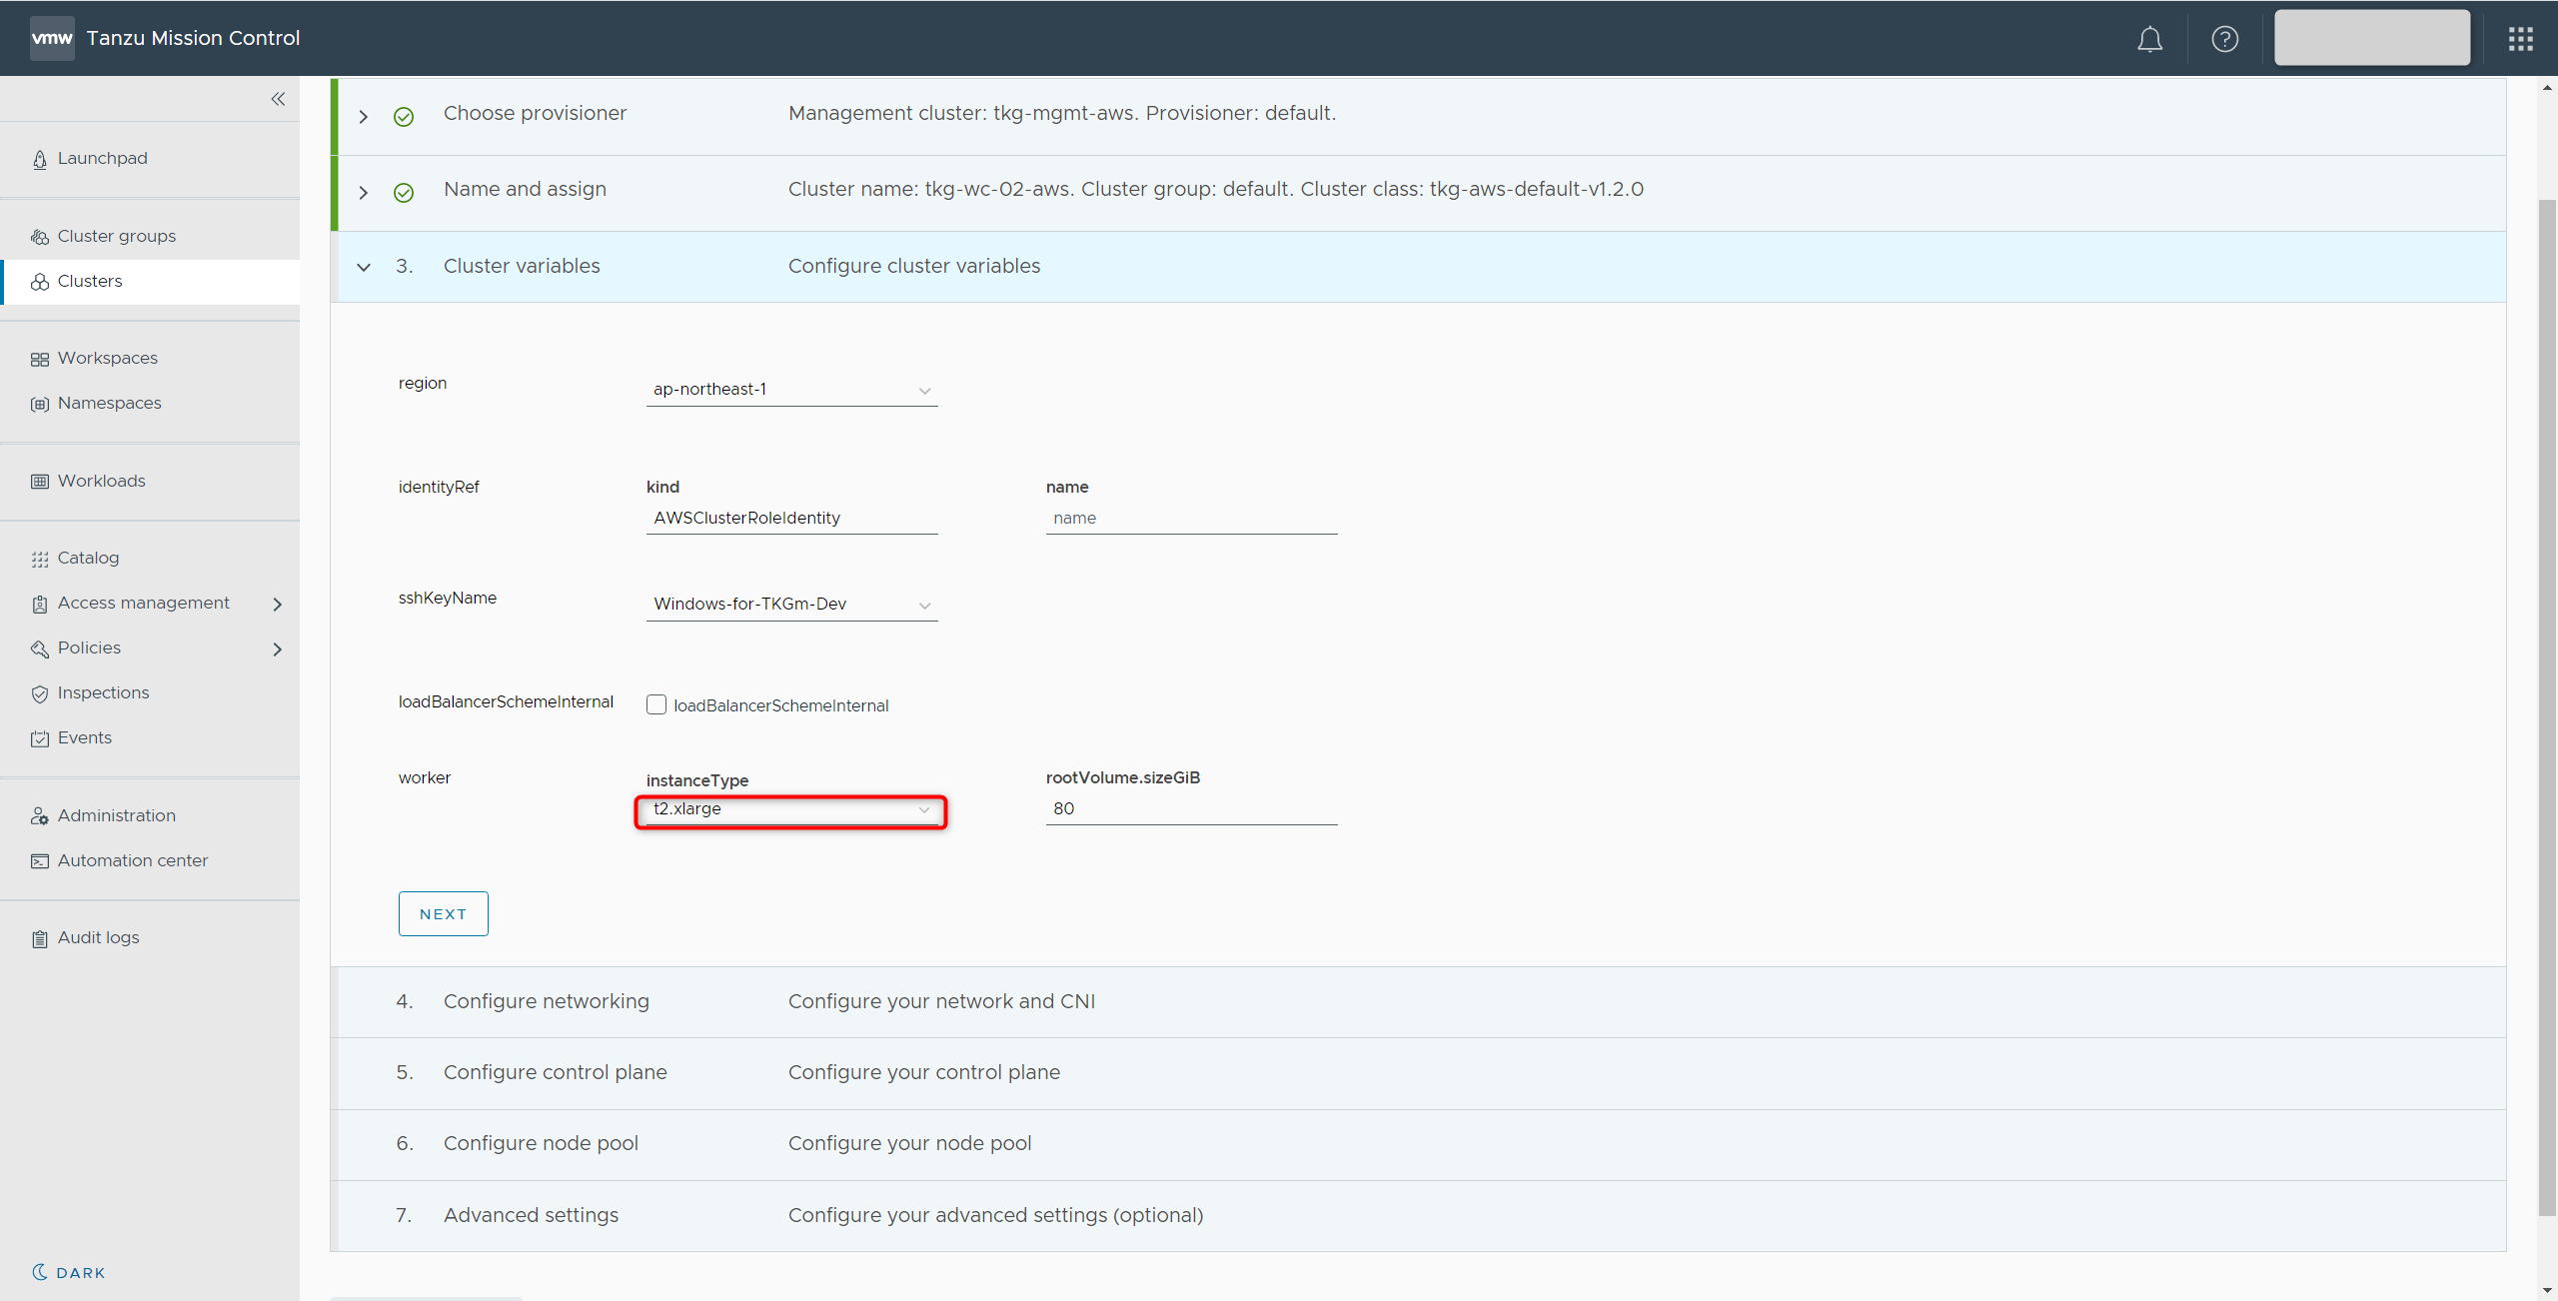Open the VMware apps grid icon
The image size is (2558, 1301).
[2520, 39]
